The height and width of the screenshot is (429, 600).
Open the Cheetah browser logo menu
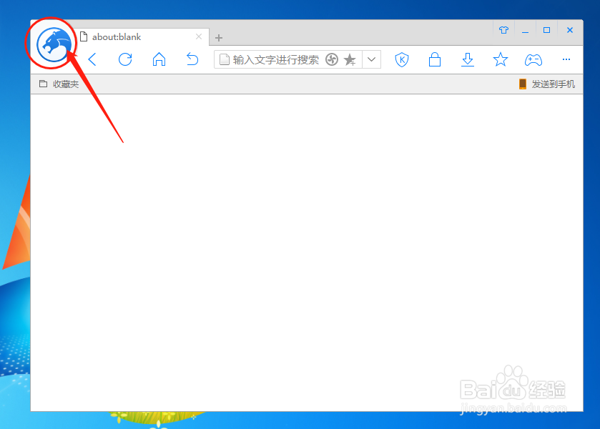pos(54,45)
